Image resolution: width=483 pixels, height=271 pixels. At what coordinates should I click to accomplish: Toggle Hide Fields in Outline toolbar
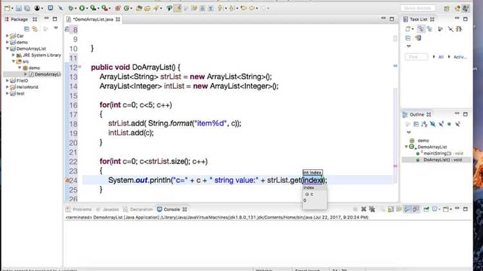pos(433,124)
